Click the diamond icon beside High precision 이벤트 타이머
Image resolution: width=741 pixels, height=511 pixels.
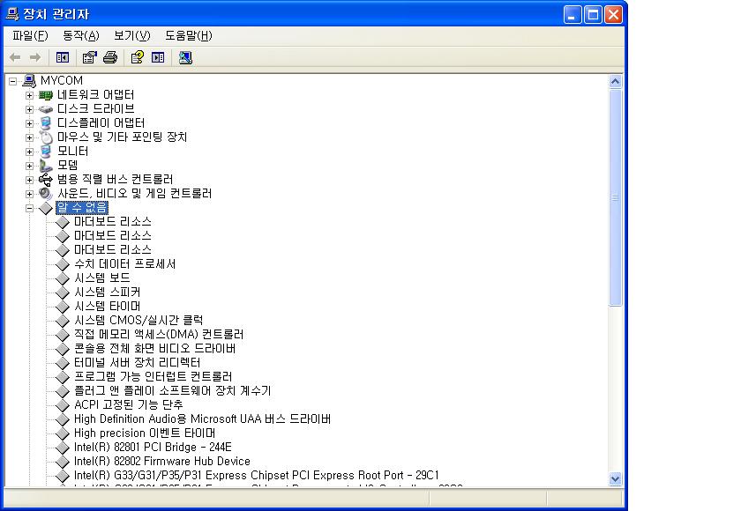tap(63, 433)
